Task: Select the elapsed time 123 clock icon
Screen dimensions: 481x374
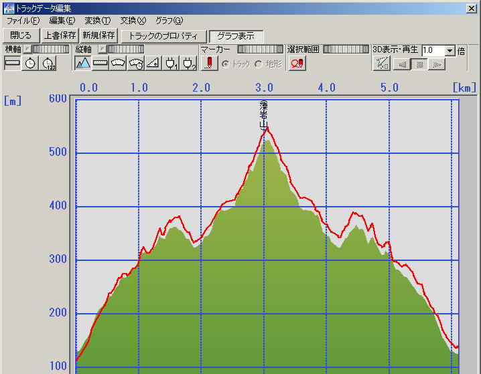Action: pyautogui.click(x=48, y=63)
